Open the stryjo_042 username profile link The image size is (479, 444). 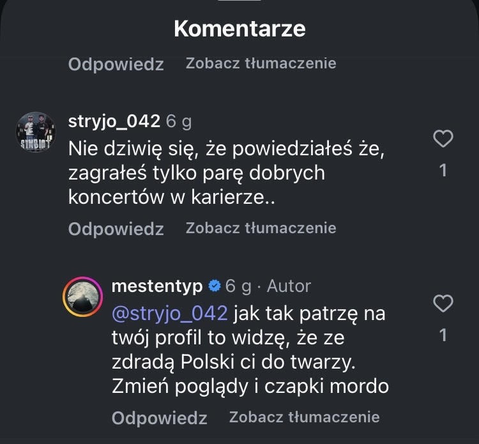coord(114,121)
